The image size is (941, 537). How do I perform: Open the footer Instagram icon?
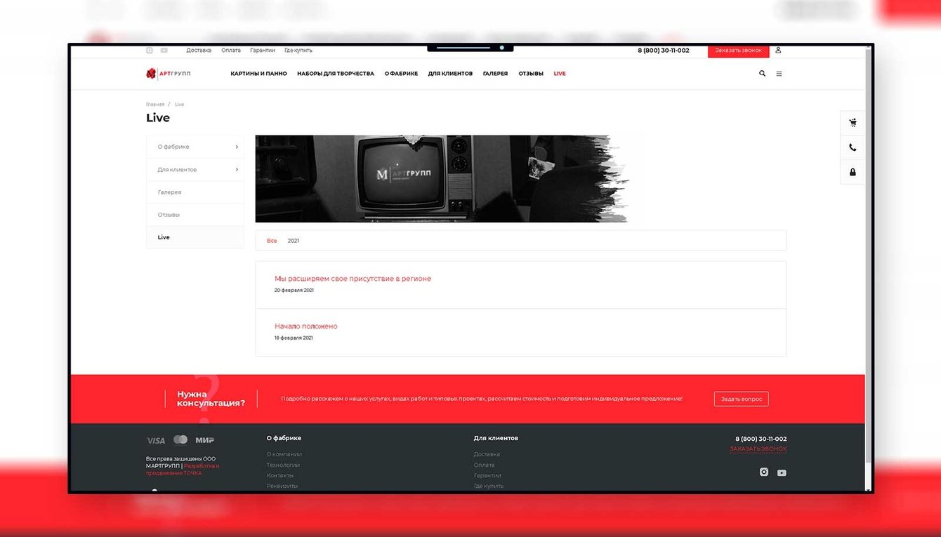click(764, 472)
